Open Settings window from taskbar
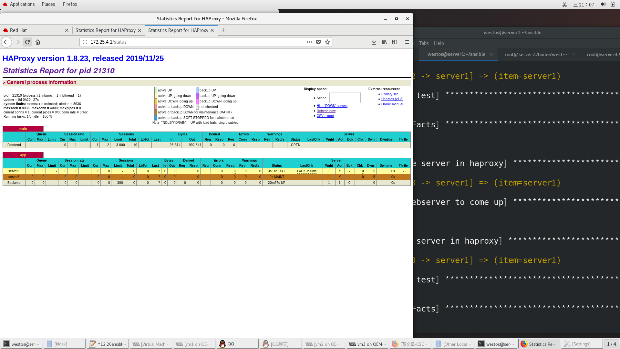This screenshot has height=349, width=620. 582,344
